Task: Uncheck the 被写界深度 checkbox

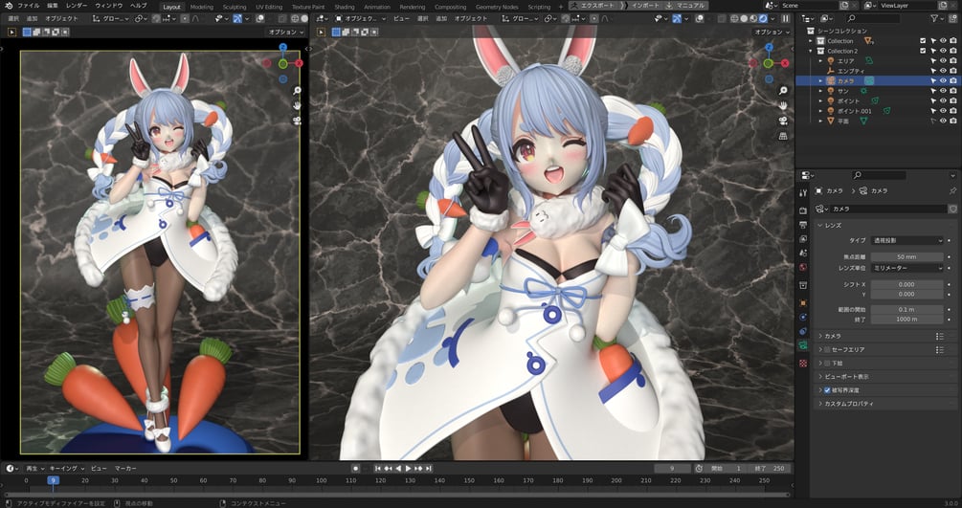Action: pyautogui.click(x=827, y=390)
